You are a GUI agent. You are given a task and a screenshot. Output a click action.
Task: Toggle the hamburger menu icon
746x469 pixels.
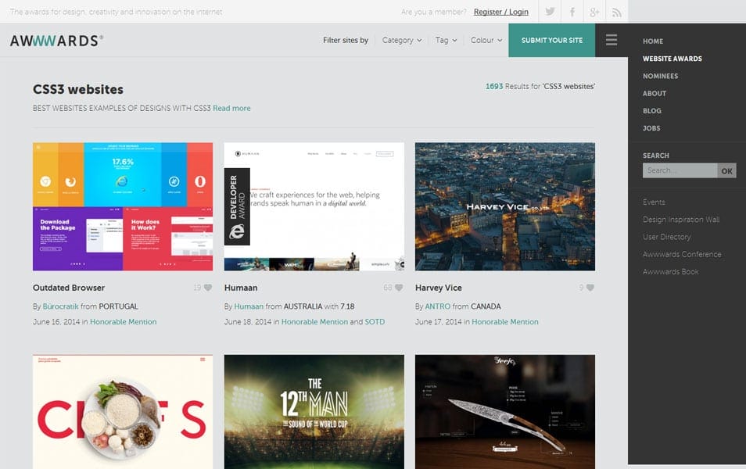coord(612,40)
